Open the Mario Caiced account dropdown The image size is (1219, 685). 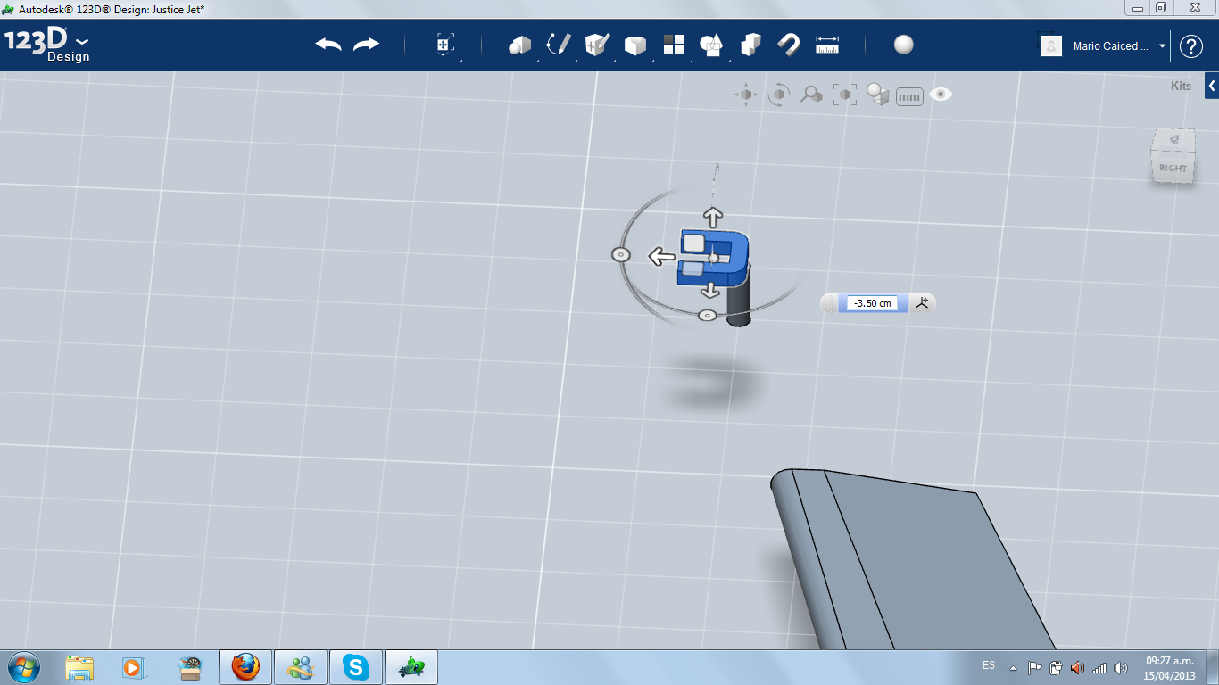coord(1162,46)
